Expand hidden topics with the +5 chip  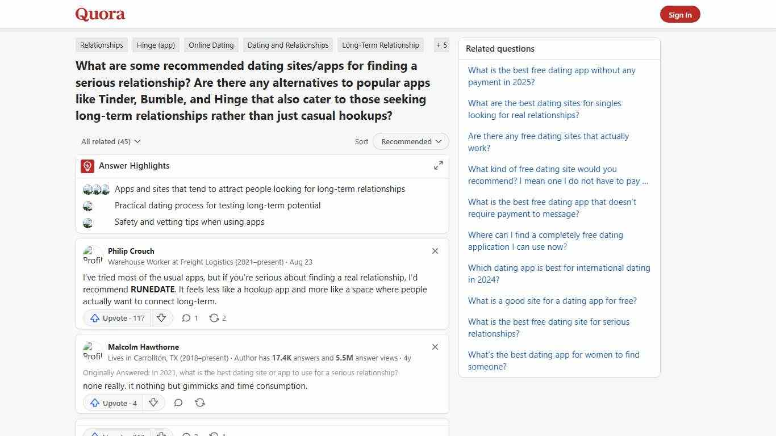pyautogui.click(x=441, y=45)
